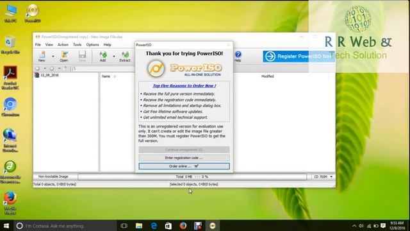
Task: Open File Explorer from the taskbar
Action: pos(139,226)
